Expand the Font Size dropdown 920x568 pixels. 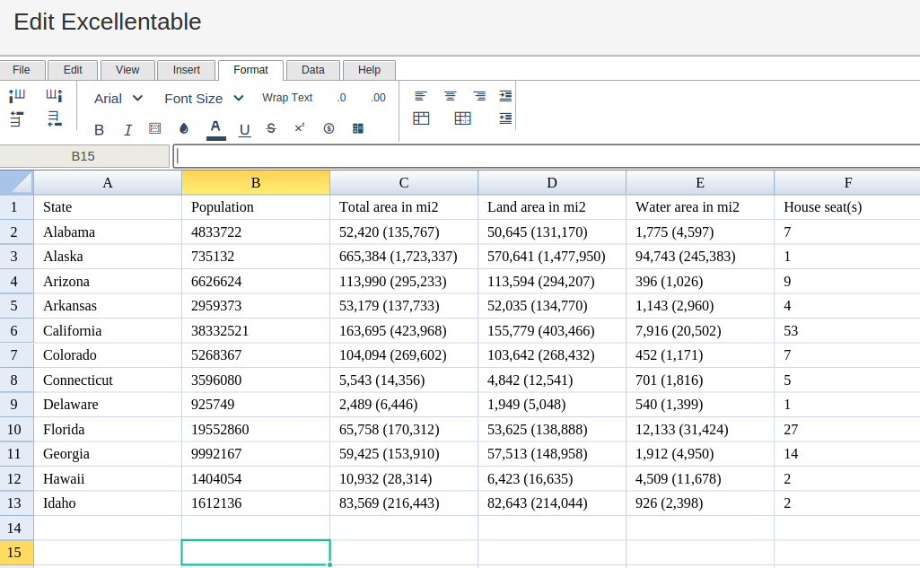point(204,98)
